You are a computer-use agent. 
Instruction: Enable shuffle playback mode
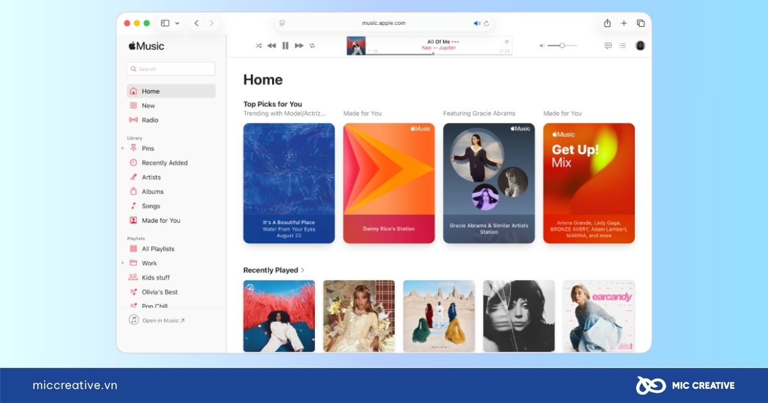259,45
